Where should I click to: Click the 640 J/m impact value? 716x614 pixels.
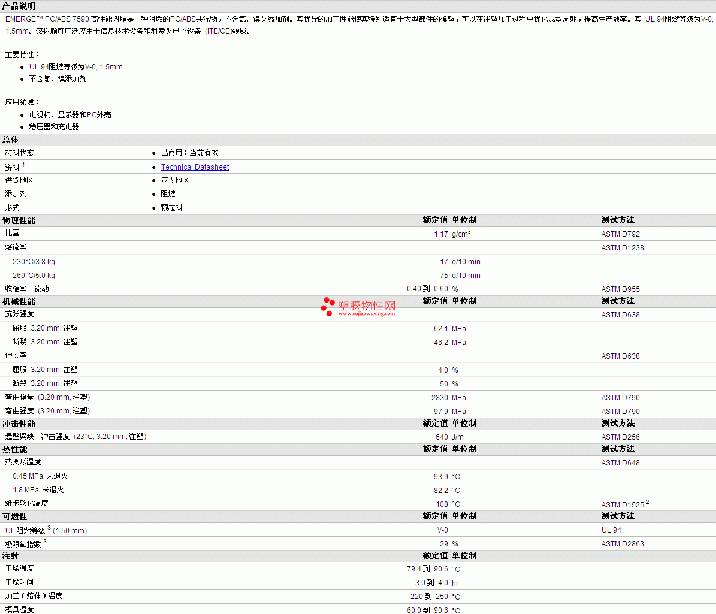point(449,437)
